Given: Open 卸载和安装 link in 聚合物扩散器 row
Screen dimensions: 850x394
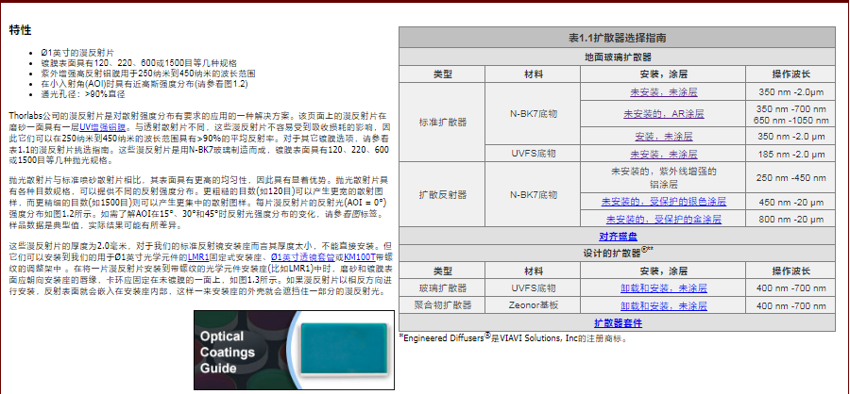Looking at the screenshot, I should (x=663, y=305).
